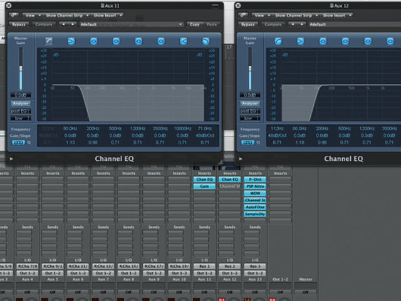Click the 0.0dB master gain field in Aux 11
Image resolution: width=401 pixels, height=301 pixels.
(x=21, y=95)
